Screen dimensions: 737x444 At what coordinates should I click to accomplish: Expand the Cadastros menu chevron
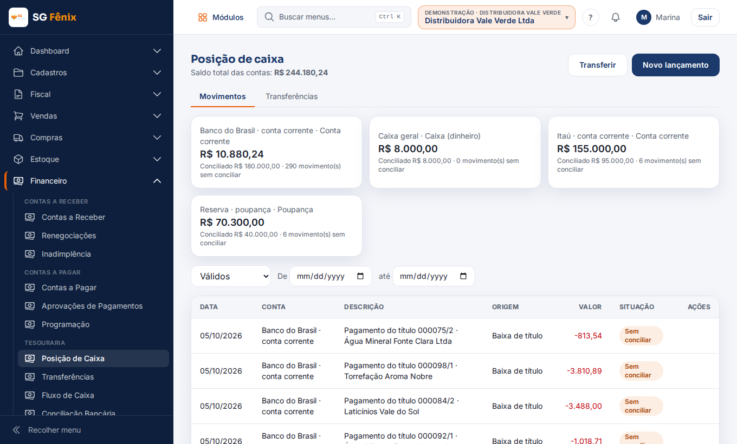[x=157, y=73]
